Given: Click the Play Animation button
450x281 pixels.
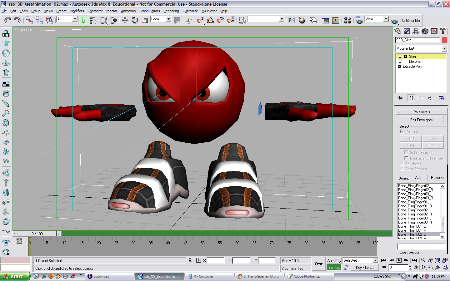Looking at the screenshot, I should click(x=399, y=260).
